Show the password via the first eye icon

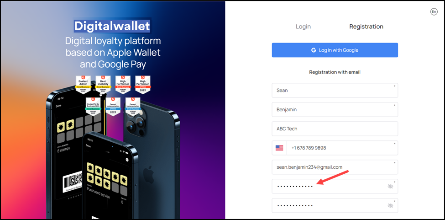coord(390,187)
